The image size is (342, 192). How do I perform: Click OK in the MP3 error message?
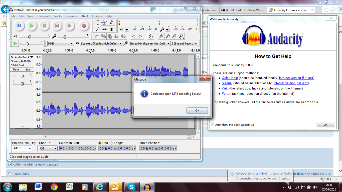point(197,110)
